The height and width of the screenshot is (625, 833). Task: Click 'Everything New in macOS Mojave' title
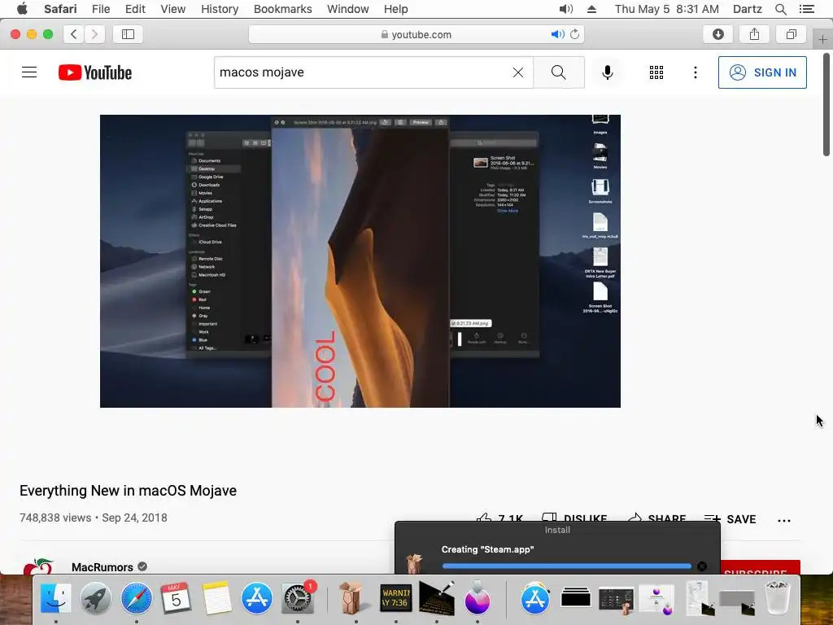[128, 491]
